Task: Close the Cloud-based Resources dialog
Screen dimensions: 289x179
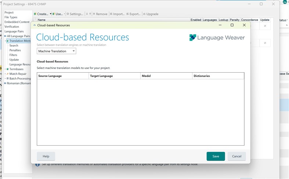Action: (244, 25)
